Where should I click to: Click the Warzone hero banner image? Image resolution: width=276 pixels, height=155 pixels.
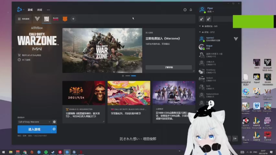pyautogui.click(x=102, y=50)
